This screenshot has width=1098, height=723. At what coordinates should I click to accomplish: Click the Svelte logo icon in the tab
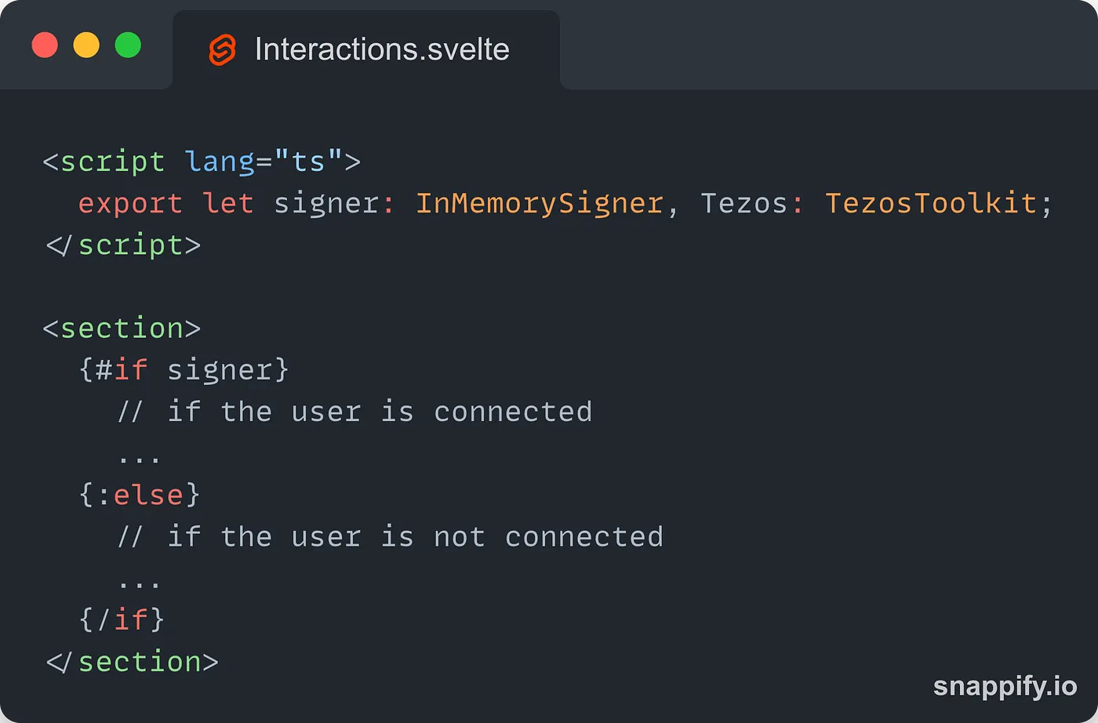click(x=223, y=49)
